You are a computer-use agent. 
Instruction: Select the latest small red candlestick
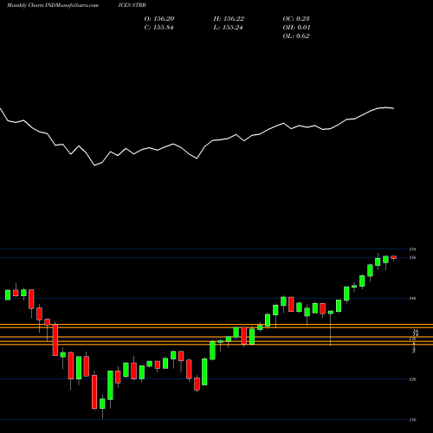[394, 257]
